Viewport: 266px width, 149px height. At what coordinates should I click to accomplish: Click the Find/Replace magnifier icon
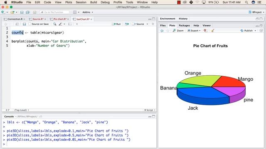(x=54, y=24)
